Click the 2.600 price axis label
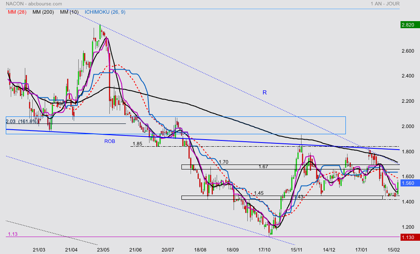This screenshot has height=254, width=420. point(408,51)
